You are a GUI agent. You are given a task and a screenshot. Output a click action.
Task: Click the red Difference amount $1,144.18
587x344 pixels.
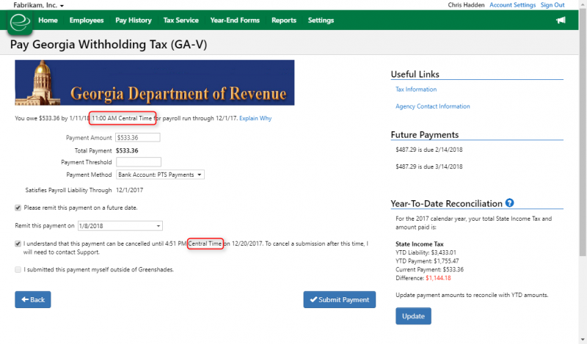pyautogui.click(x=438, y=278)
